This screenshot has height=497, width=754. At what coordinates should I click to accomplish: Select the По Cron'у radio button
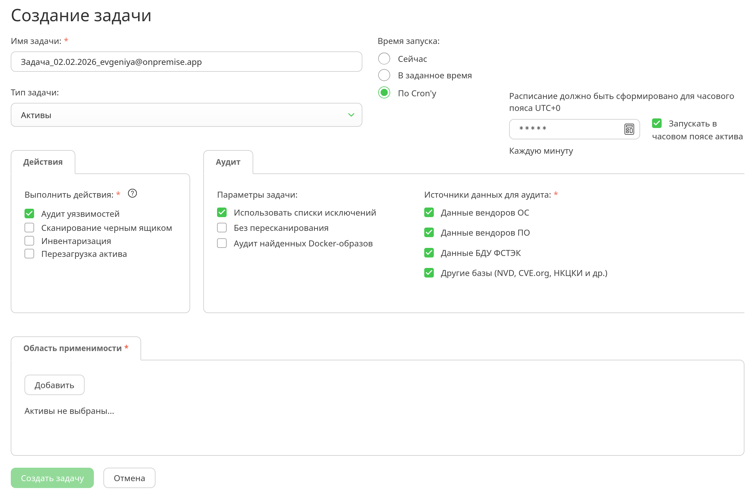pyautogui.click(x=384, y=93)
